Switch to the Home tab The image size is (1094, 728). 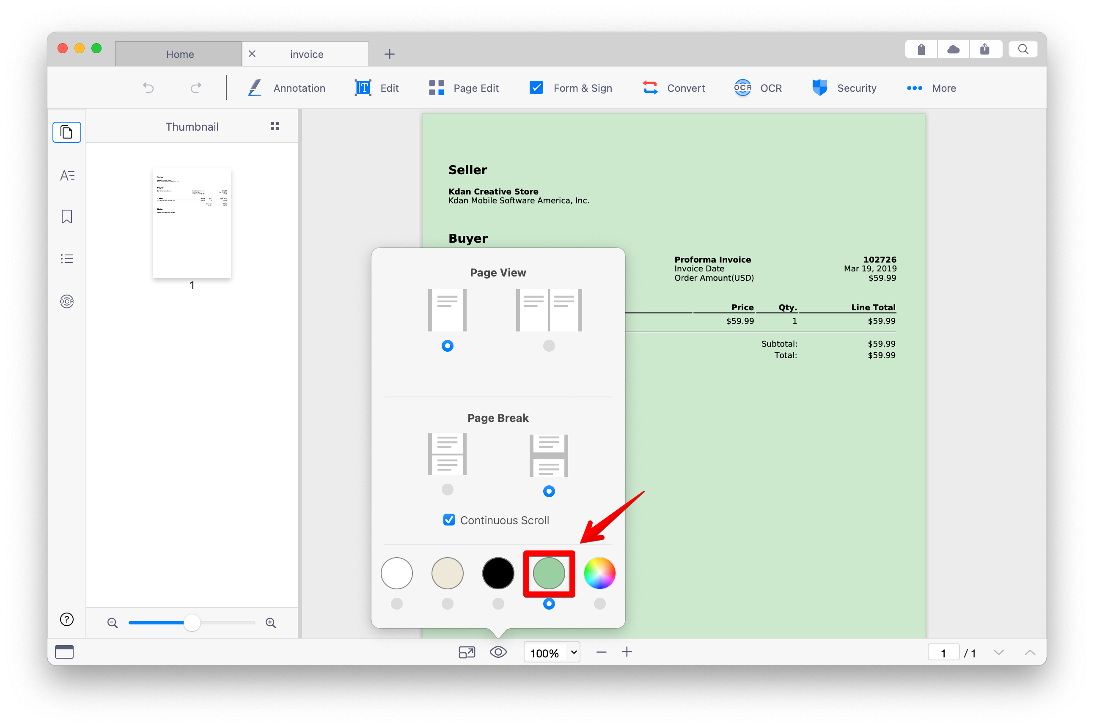tap(179, 54)
